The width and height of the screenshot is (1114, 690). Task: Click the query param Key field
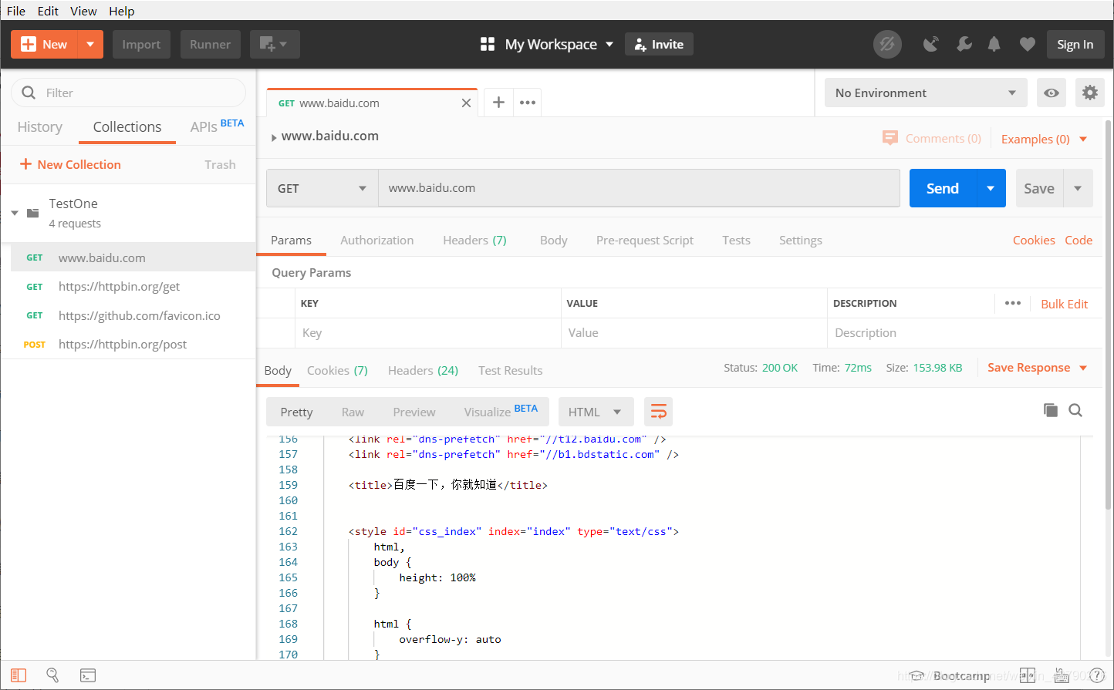[427, 333]
